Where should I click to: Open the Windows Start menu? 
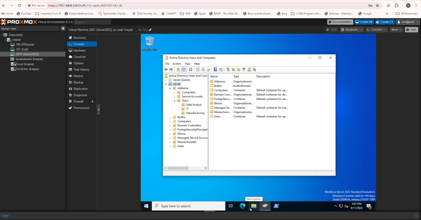(146, 206)
